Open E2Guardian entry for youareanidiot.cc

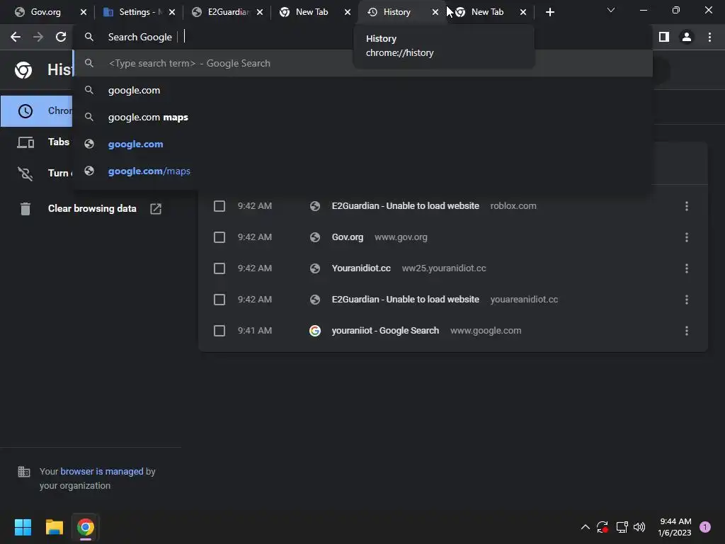click(x=406, y=300)
